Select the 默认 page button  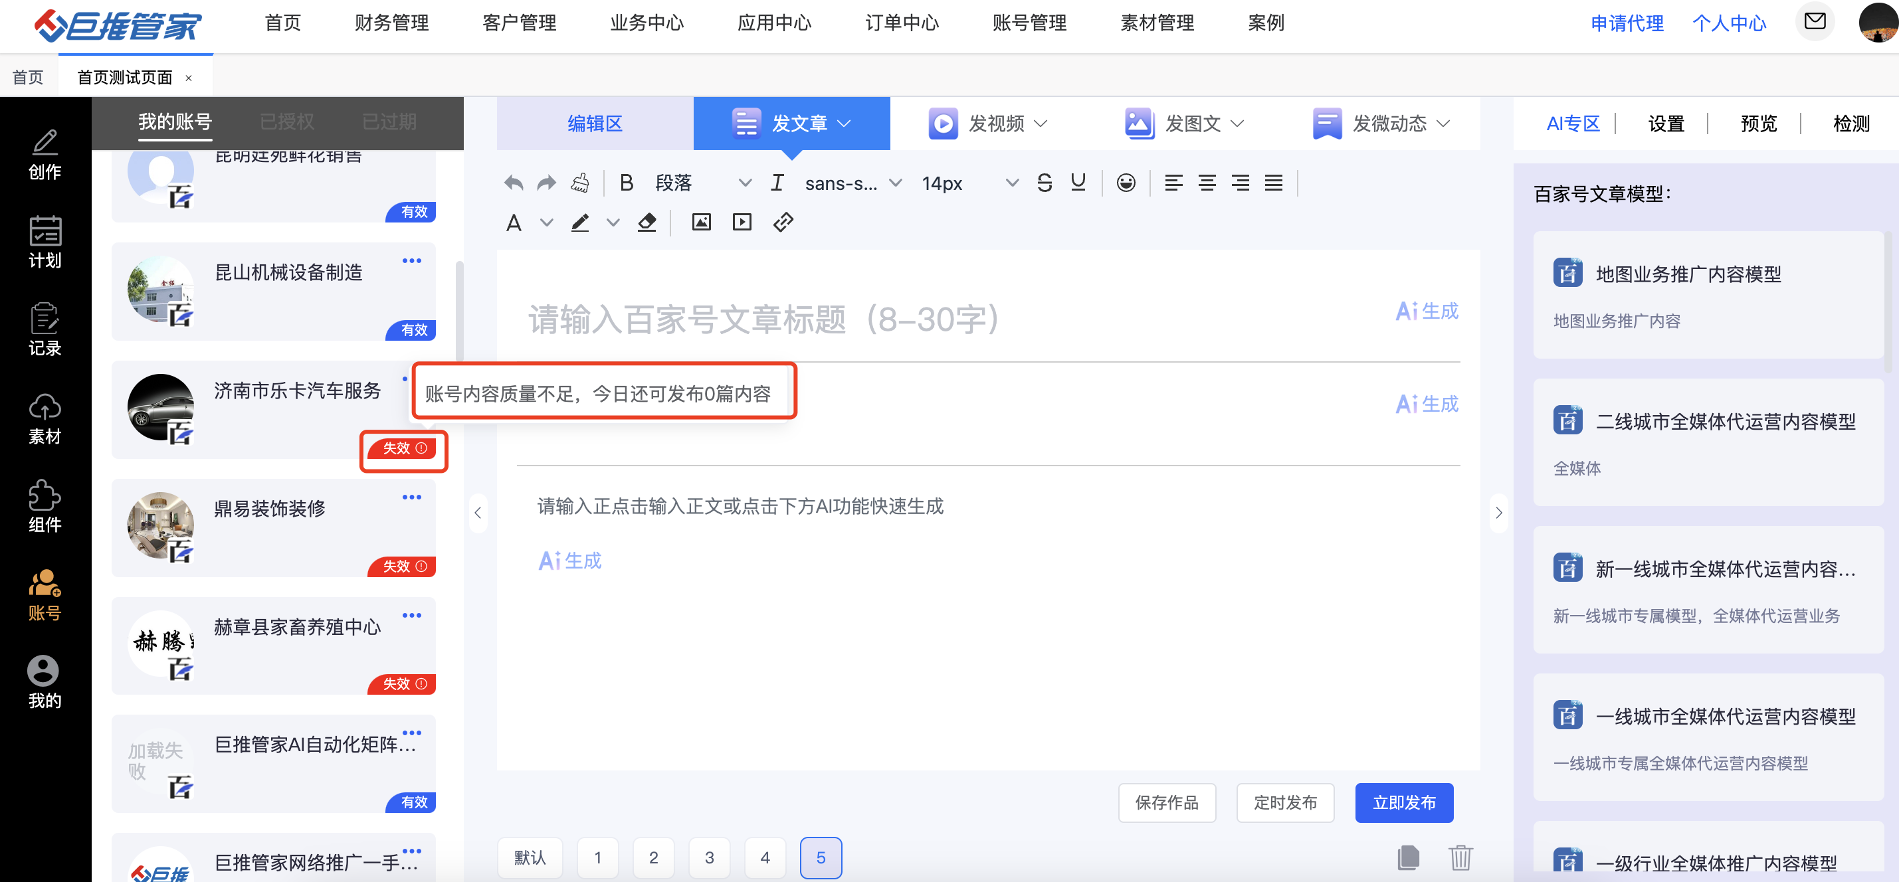530,857
